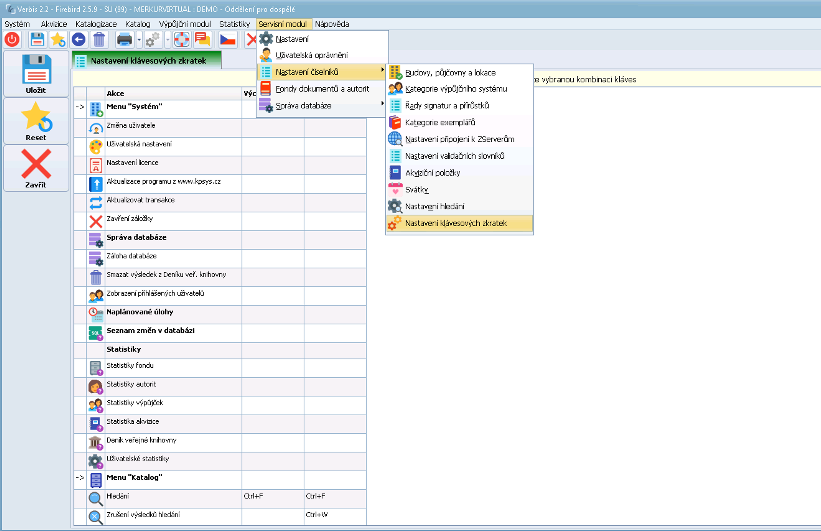Click the trash icon beside Smazat výsledek z Deníku
Viewport: 821px width, 531px height.
coord(96,278)
